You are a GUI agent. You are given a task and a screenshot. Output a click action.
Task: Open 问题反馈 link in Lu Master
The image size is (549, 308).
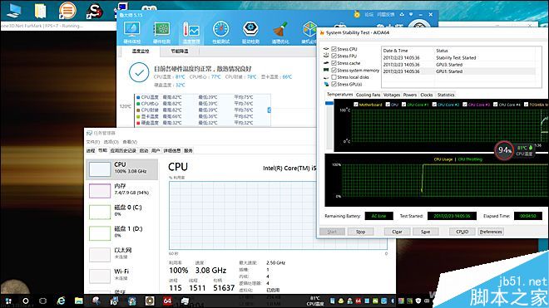pos(385,15)
